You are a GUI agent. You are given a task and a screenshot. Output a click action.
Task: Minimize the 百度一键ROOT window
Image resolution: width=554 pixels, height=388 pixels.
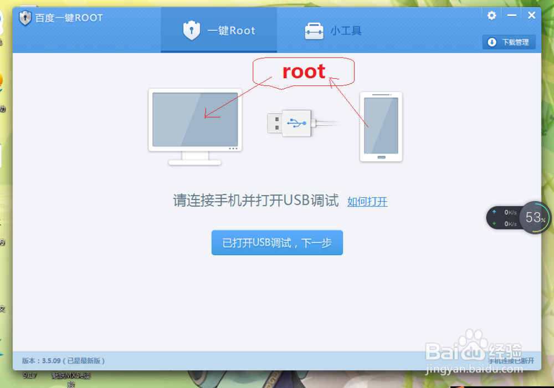[x=511, y=16]
